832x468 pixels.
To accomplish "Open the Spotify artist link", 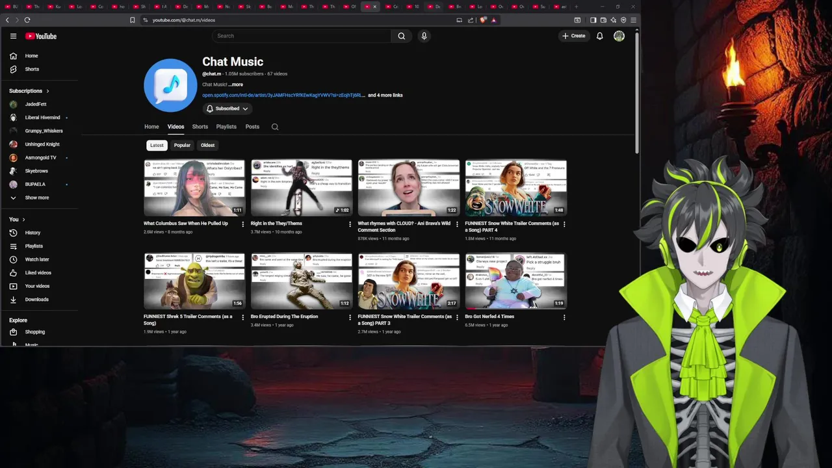I will point(283,95).
